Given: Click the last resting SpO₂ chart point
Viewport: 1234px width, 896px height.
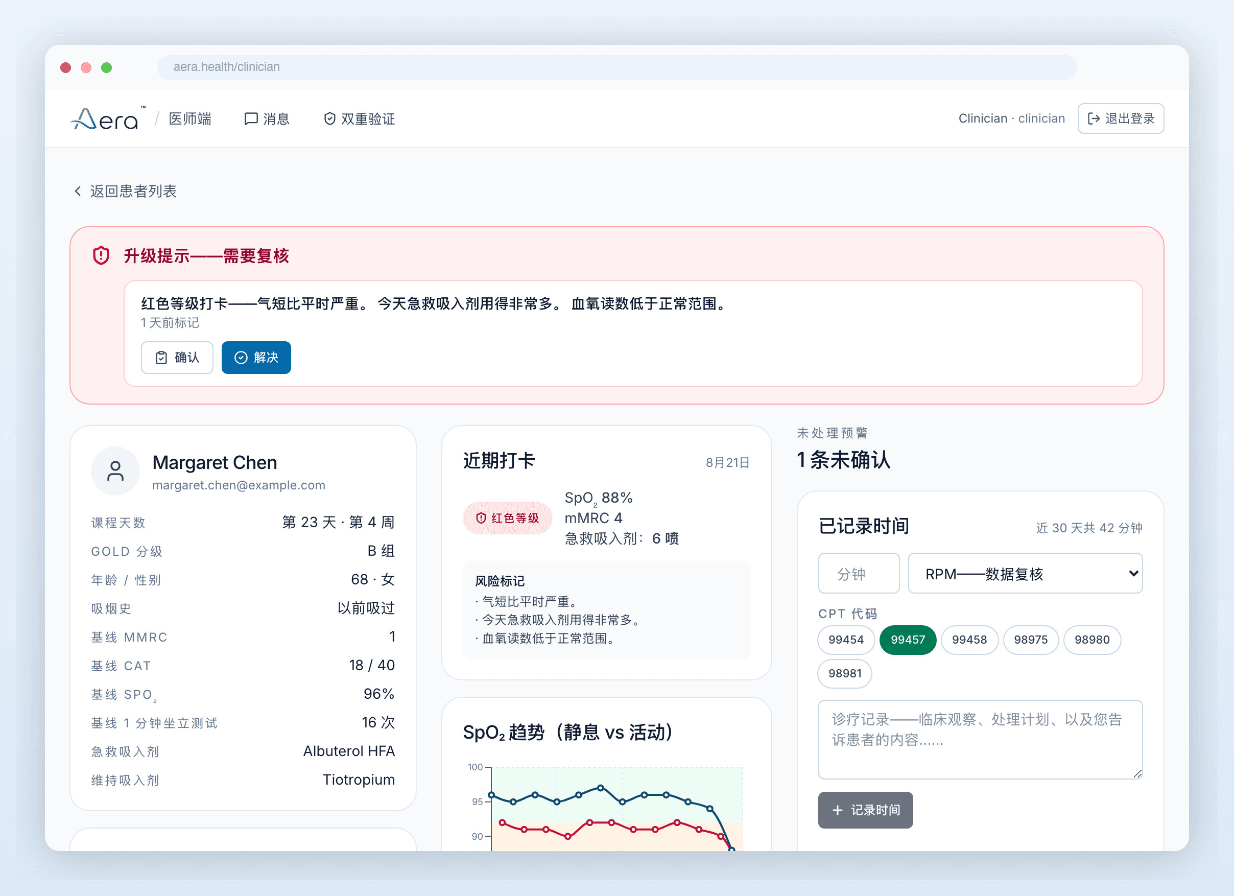Looking at the screenshot, I should [x=732, y=849].
